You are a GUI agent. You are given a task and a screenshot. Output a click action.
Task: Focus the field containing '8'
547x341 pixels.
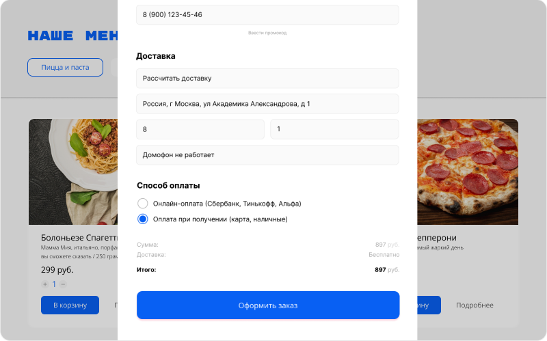(x=200, y=129)
